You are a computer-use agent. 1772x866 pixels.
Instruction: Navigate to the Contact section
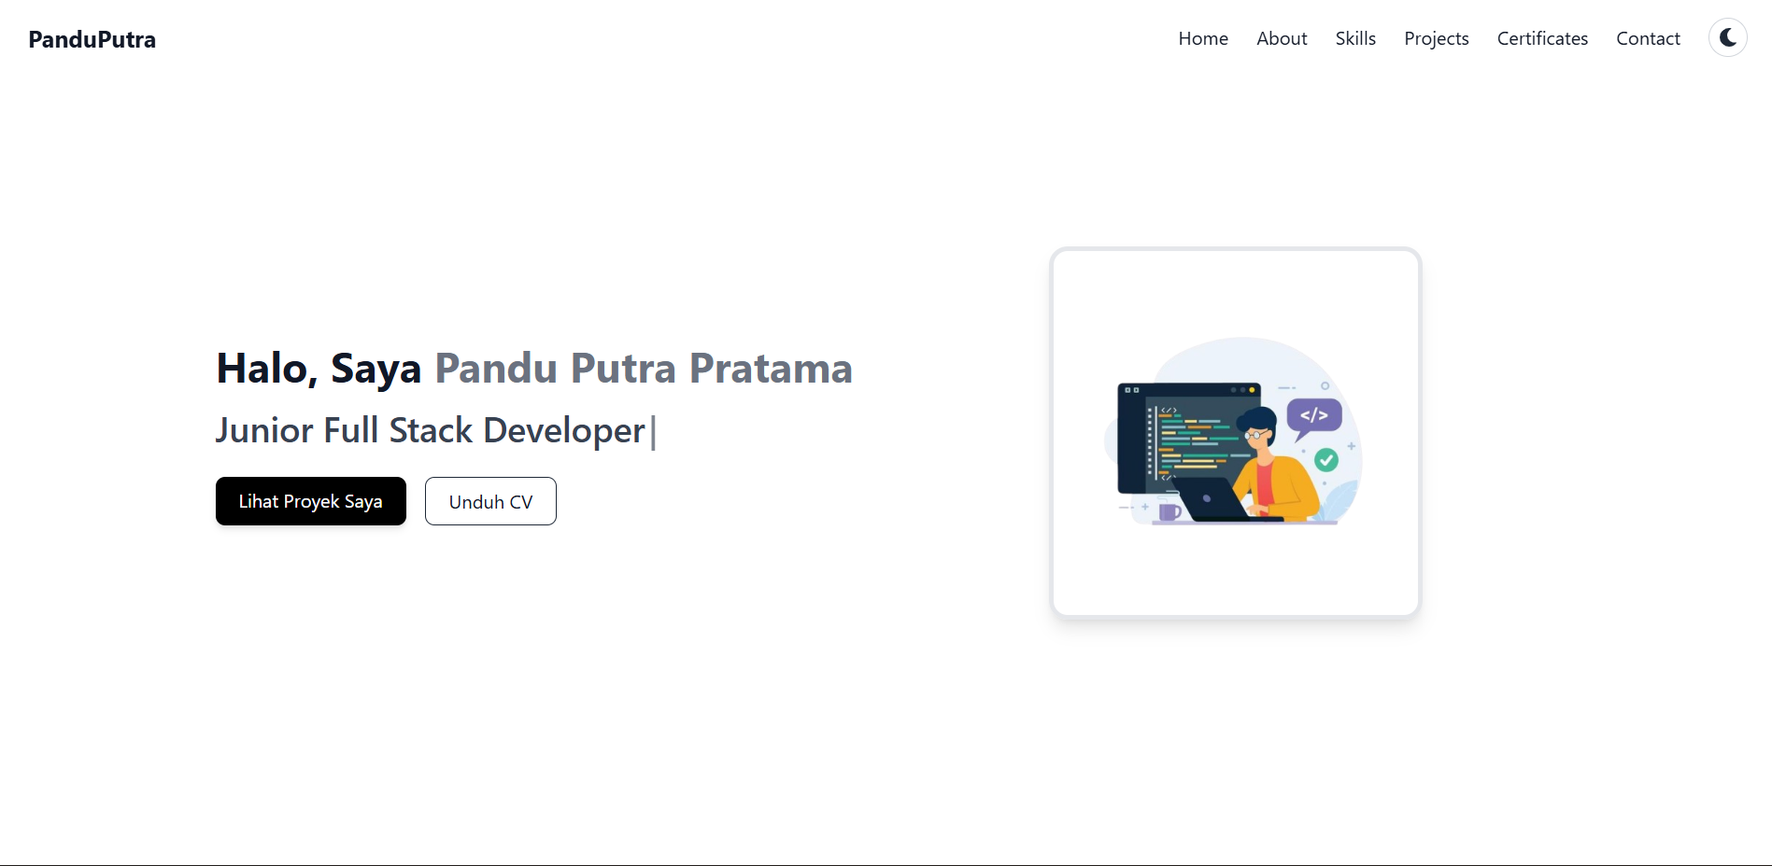(x=1648, y=38)
